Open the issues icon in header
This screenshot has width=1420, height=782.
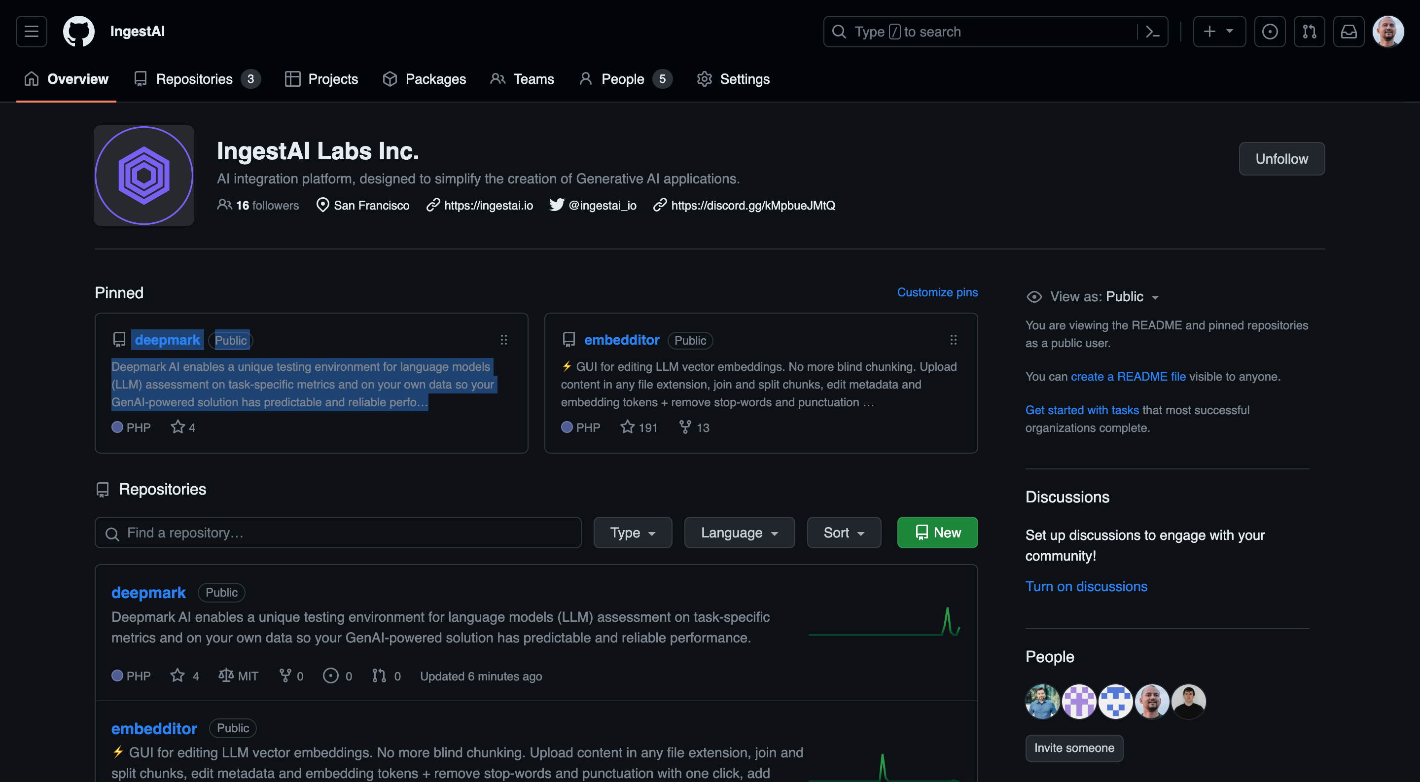[1270, 32]
